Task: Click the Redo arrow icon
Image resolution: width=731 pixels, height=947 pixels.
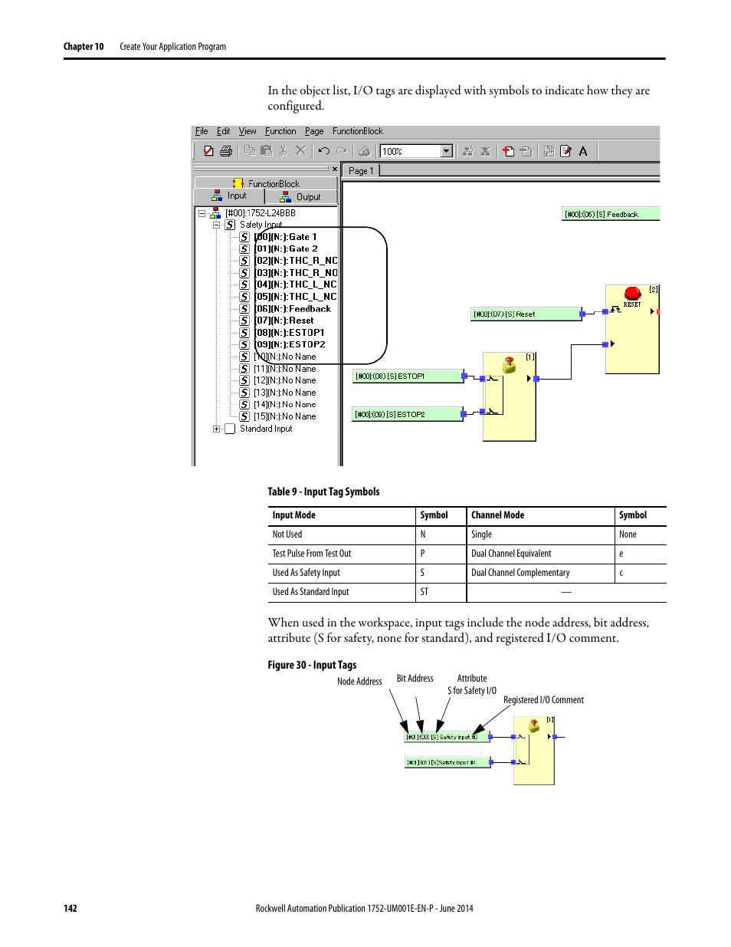Action: click(x=341, y=151)
